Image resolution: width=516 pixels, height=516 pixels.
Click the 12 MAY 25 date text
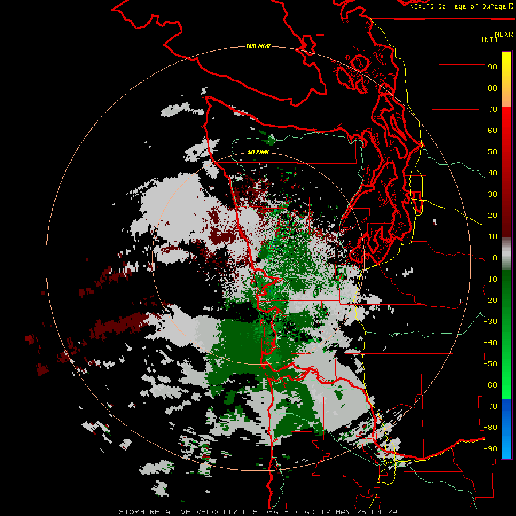pyautogui.click(x=344, y=512)
